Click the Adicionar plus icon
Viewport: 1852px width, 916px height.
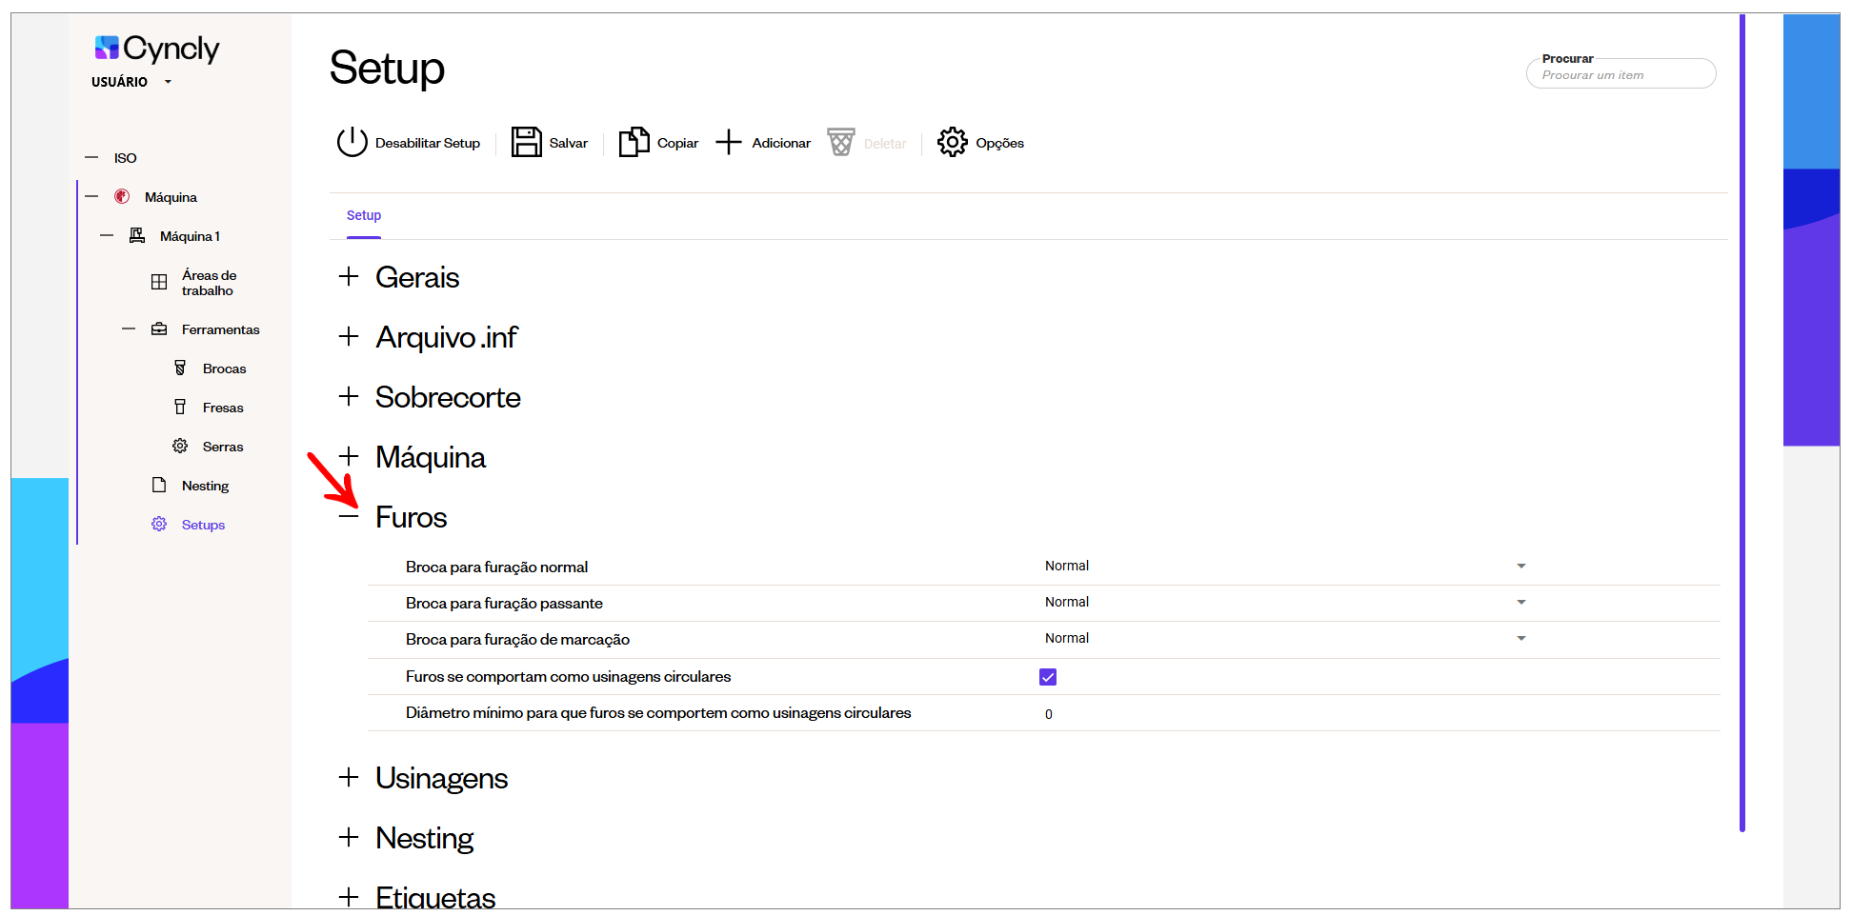(x=729, y=143)
